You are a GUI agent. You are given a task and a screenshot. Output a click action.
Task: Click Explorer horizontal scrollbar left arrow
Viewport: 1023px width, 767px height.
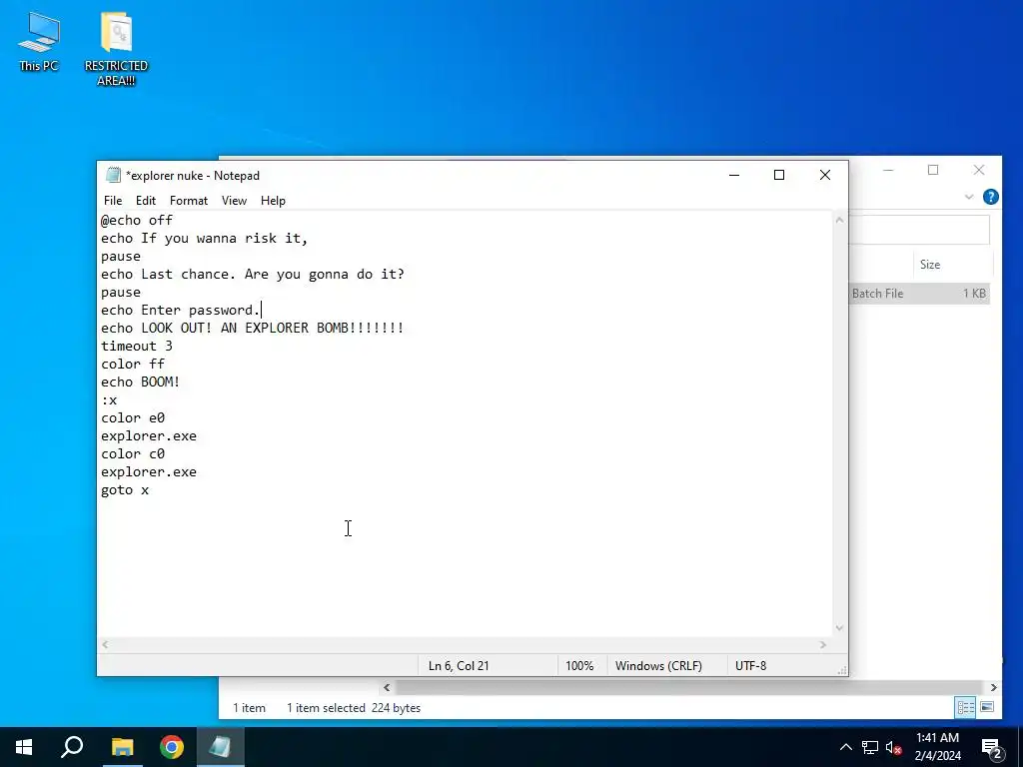coord(387,687)
